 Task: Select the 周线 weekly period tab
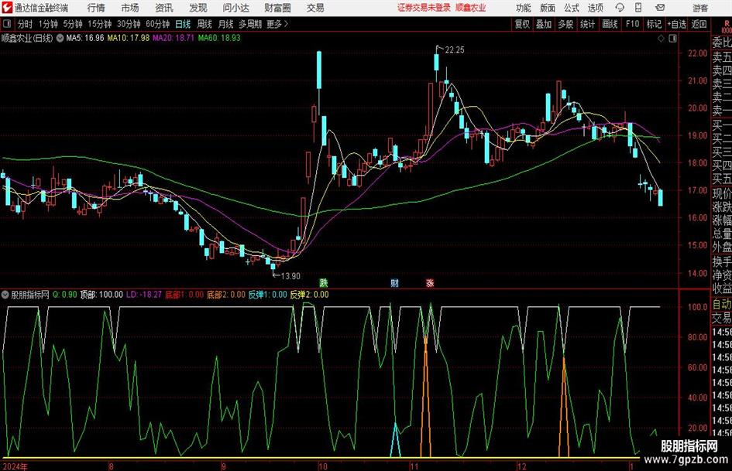point(204,24)
